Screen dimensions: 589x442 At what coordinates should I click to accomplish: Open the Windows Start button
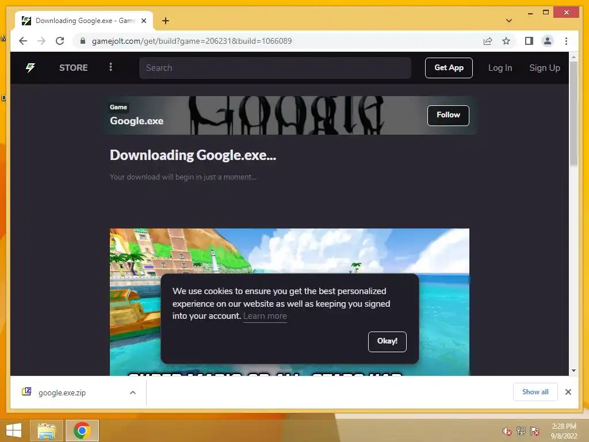pos(14,430)
